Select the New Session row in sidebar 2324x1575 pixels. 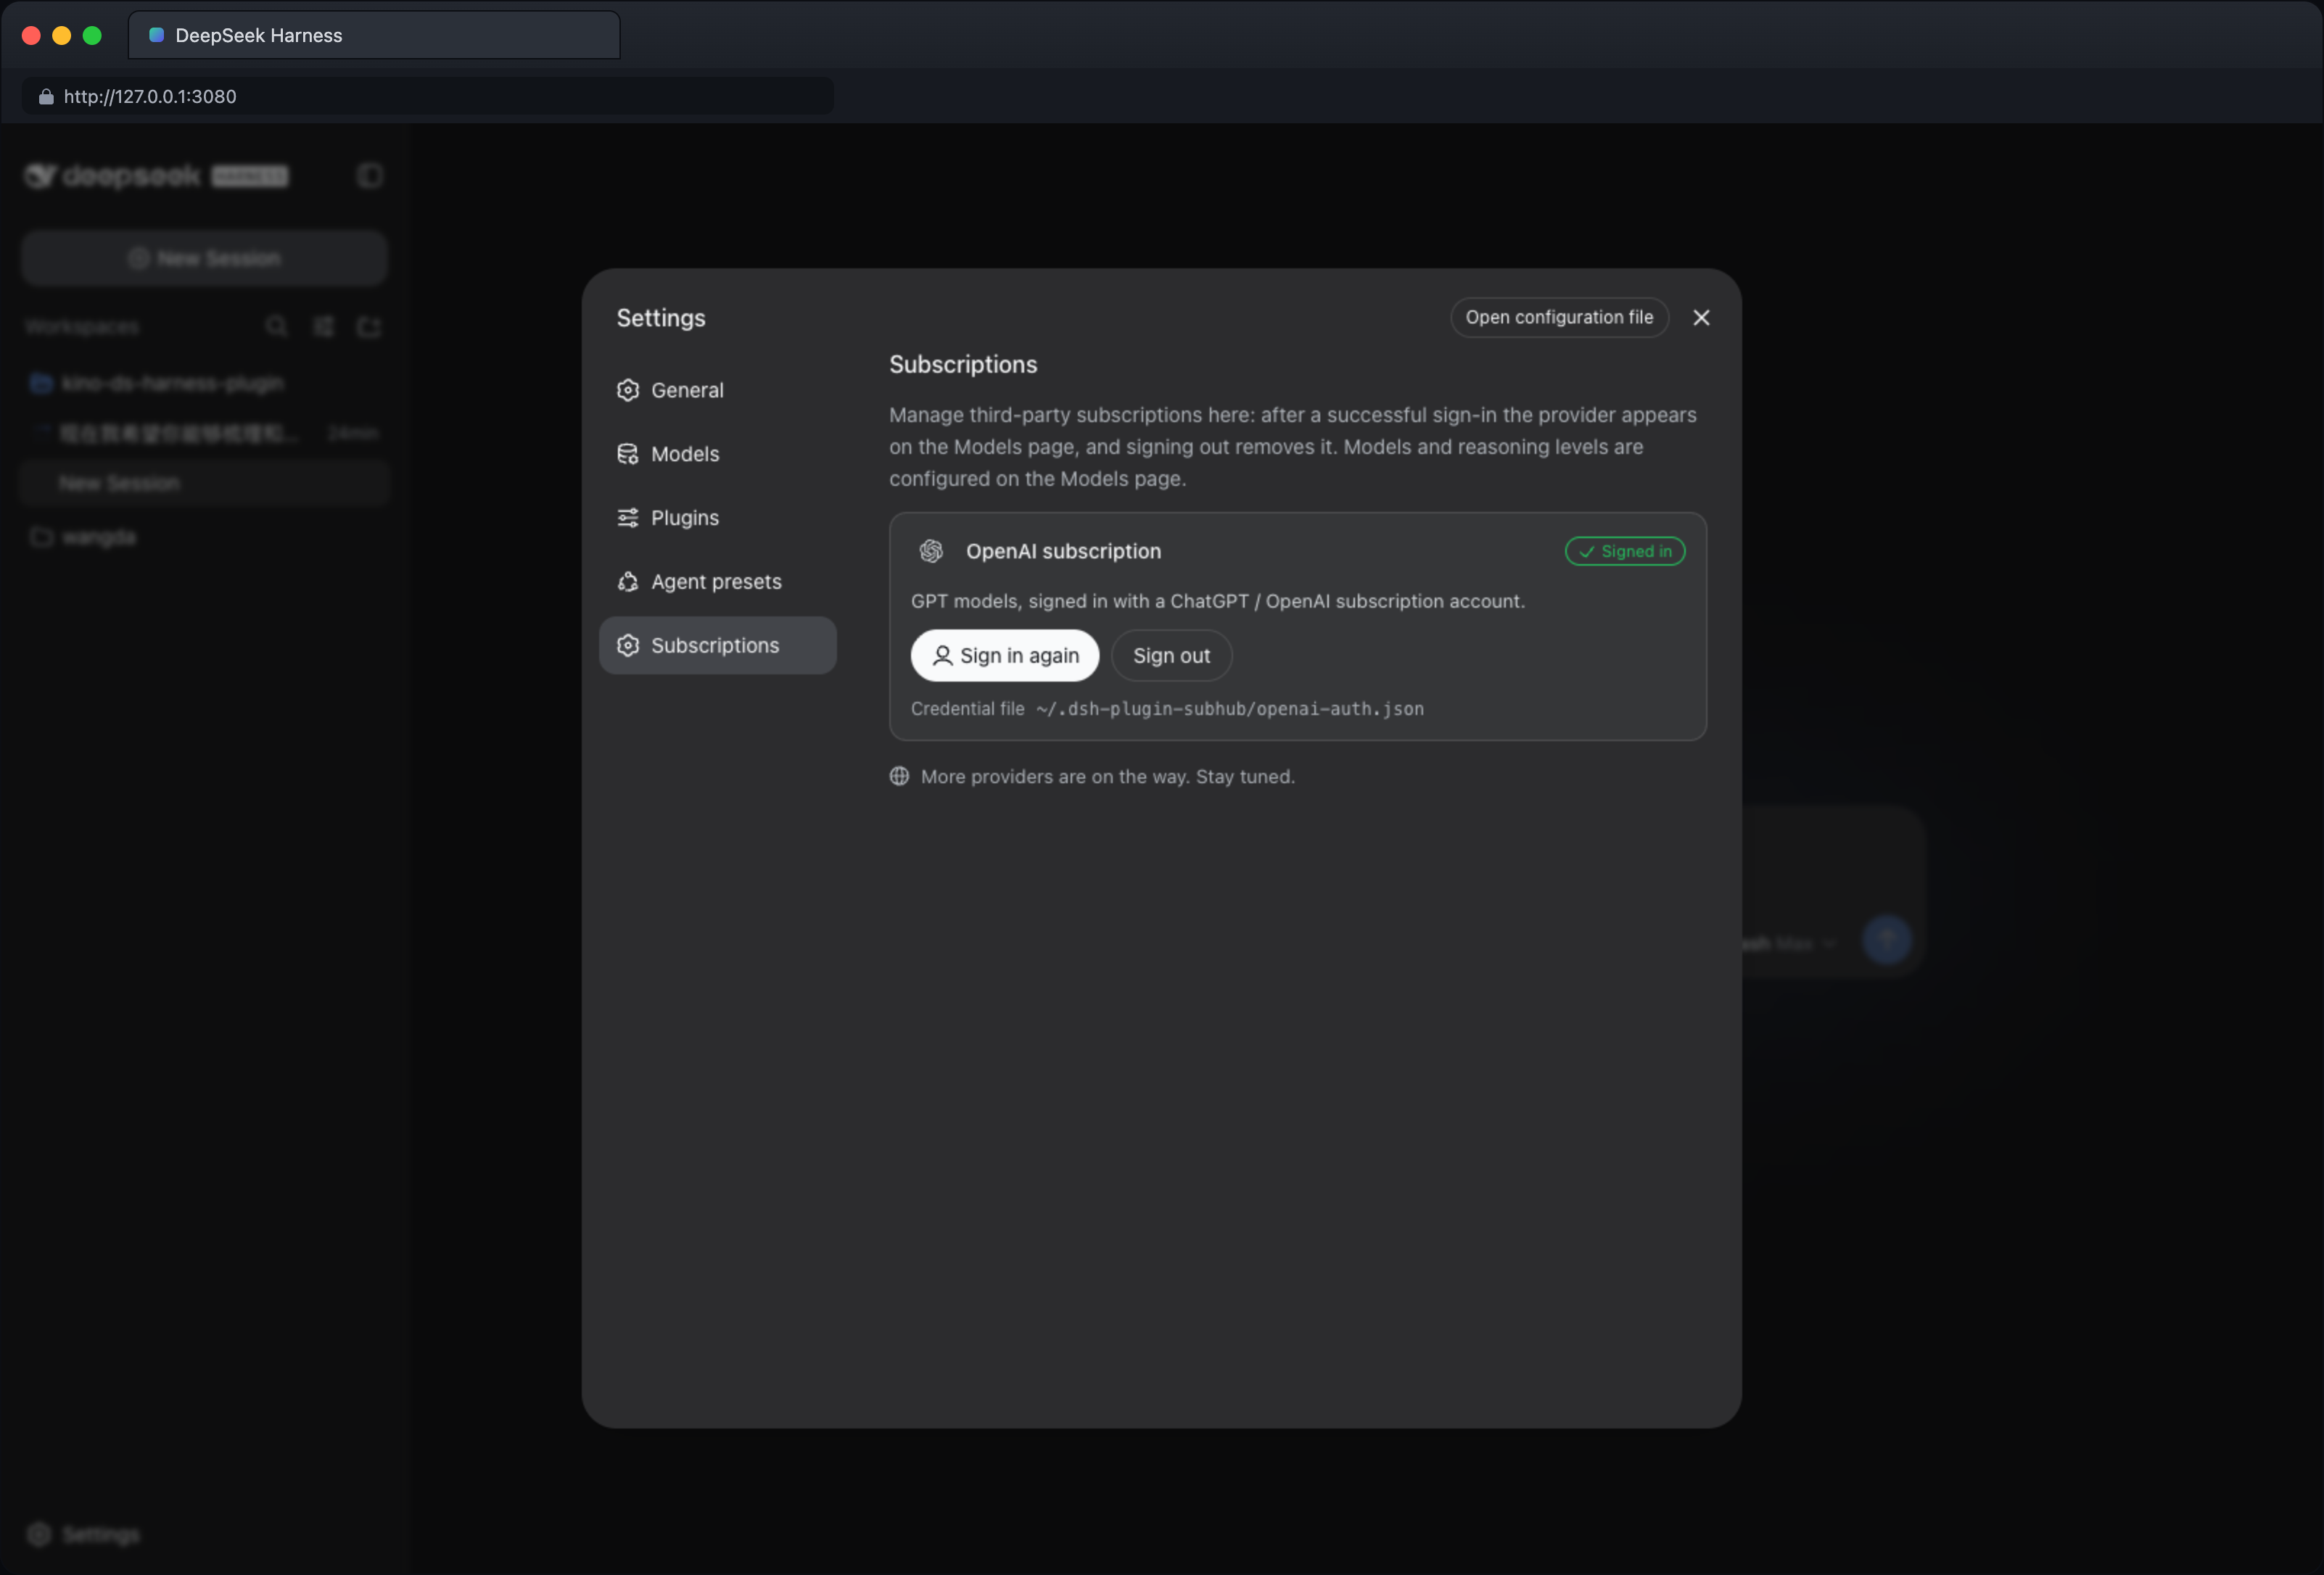coord(205,483)
